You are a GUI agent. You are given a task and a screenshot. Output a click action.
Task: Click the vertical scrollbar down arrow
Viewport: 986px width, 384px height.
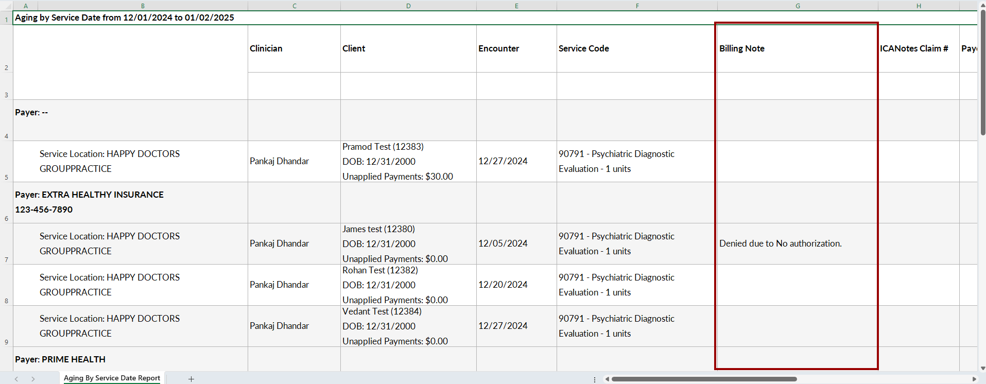tap(982, 368)
